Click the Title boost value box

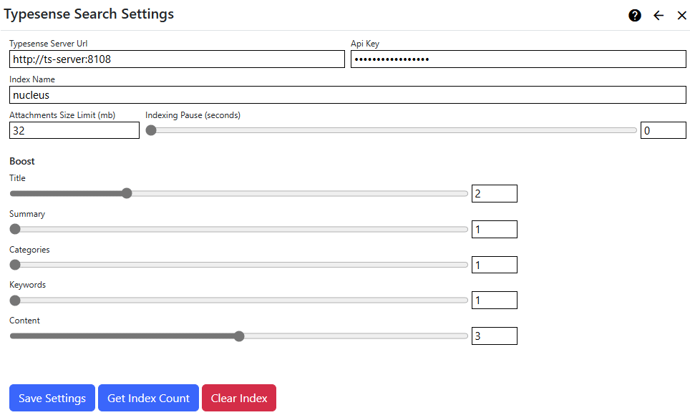[x=494, y=193]
